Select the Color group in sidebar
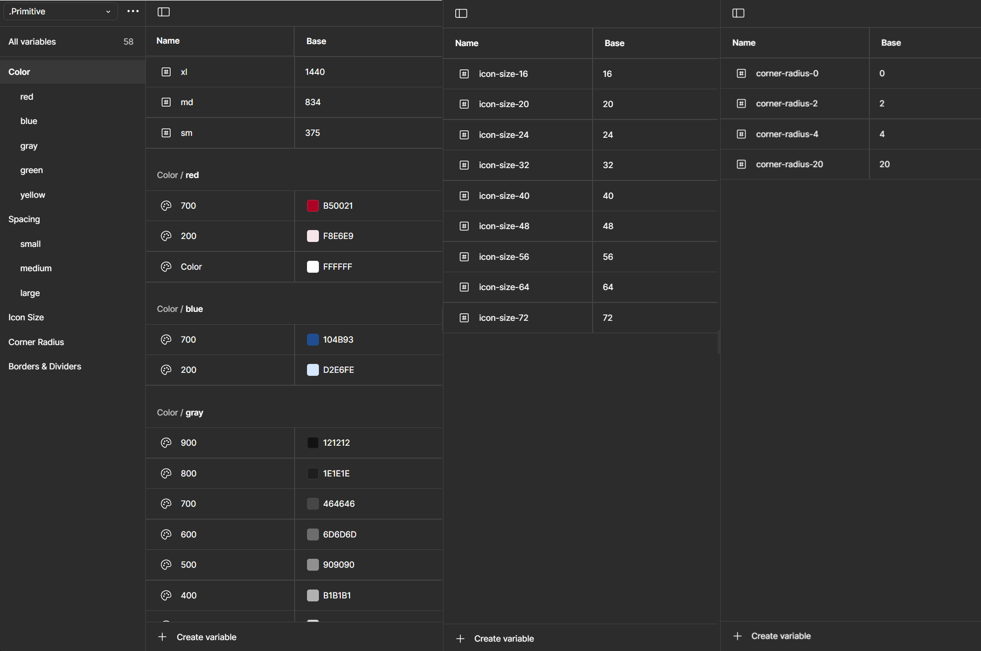This screenshot has width=981, height=651. click(x=19, y=72)
